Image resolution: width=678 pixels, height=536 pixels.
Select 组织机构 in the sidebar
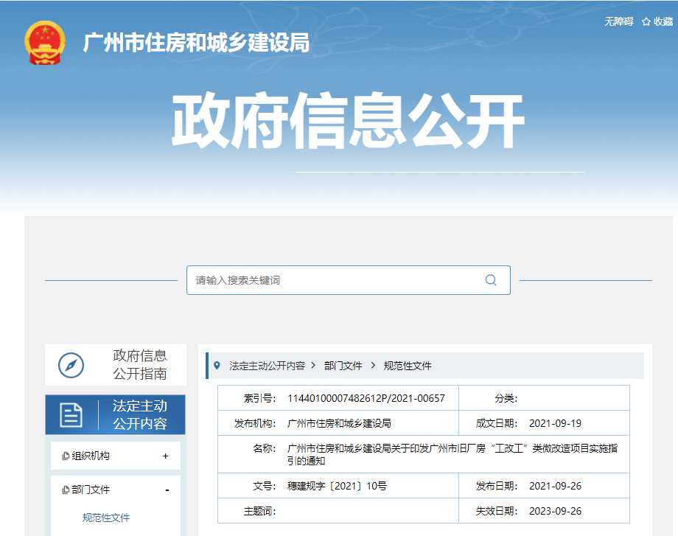[91, 456]
